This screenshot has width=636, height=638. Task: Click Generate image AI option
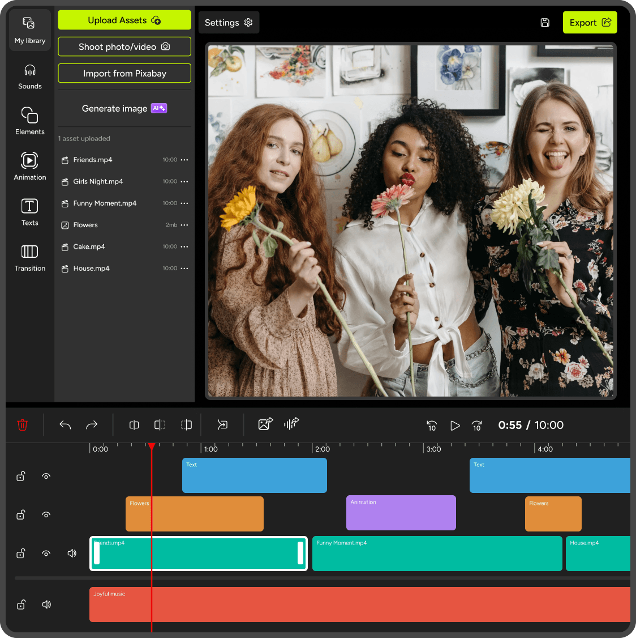pos(124,108)
